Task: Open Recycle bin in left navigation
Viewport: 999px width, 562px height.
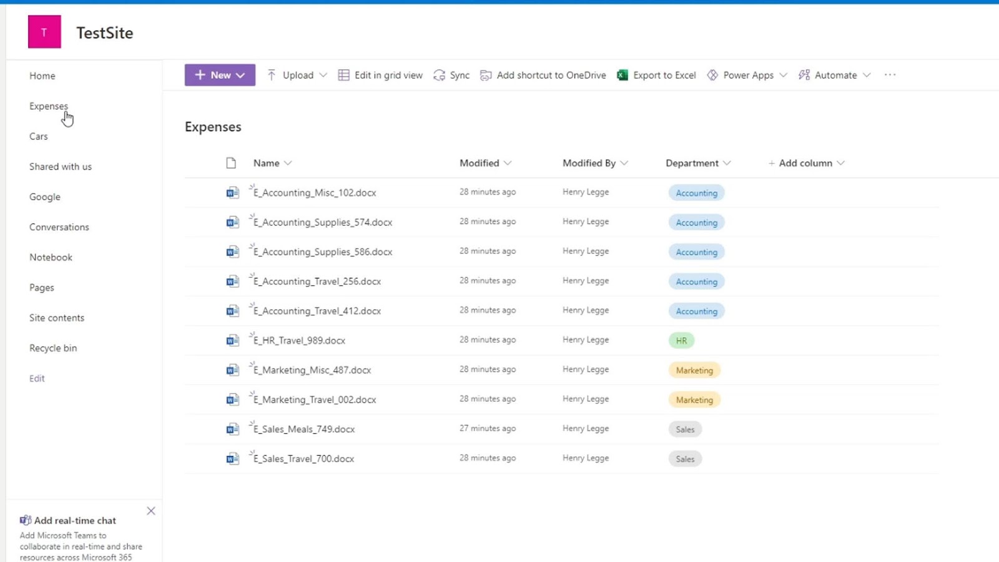Action: [x=53, y=348]
